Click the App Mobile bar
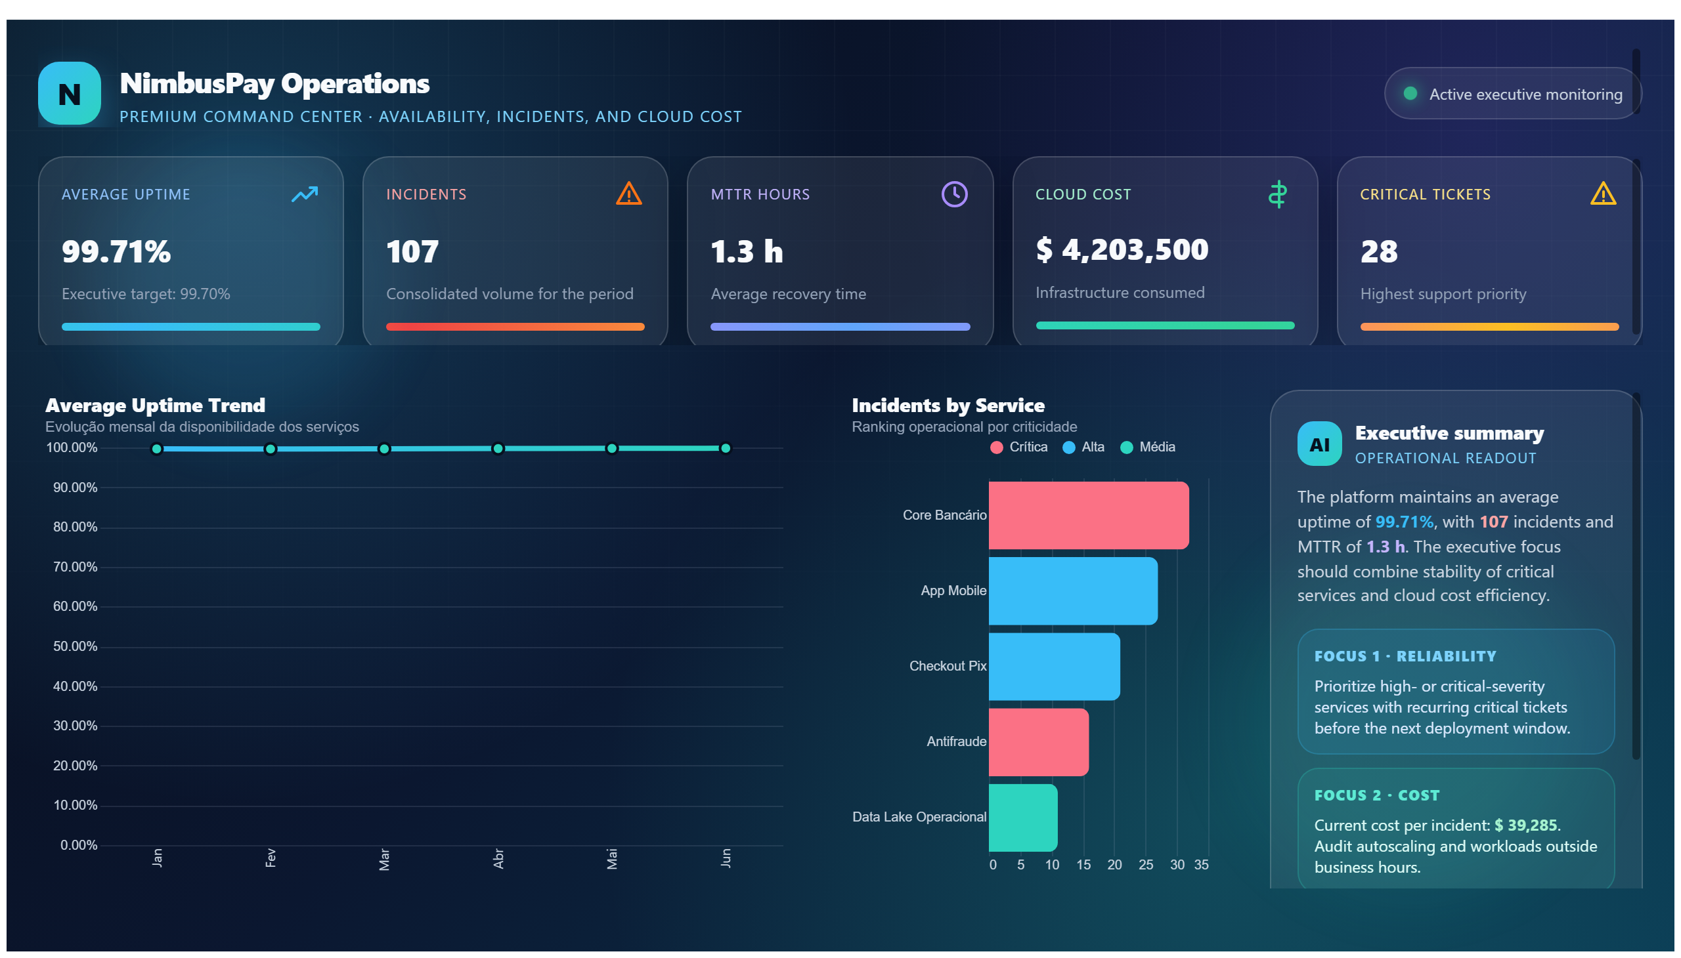The image size is (1681, 958). click(x=1073, y=591)
